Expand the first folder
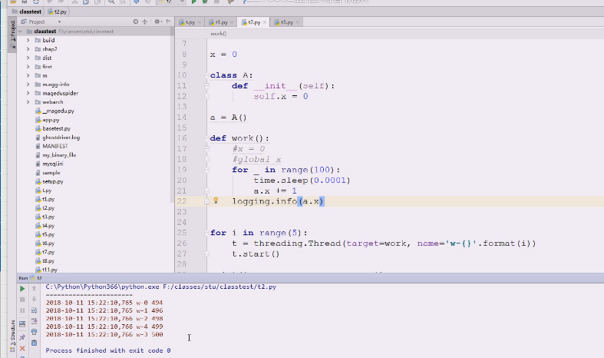 28,67
